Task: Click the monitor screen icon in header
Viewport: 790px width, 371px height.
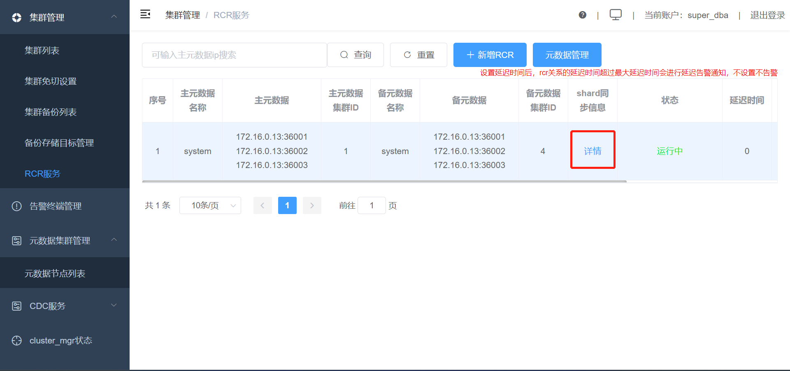Action: click(615, 15)
